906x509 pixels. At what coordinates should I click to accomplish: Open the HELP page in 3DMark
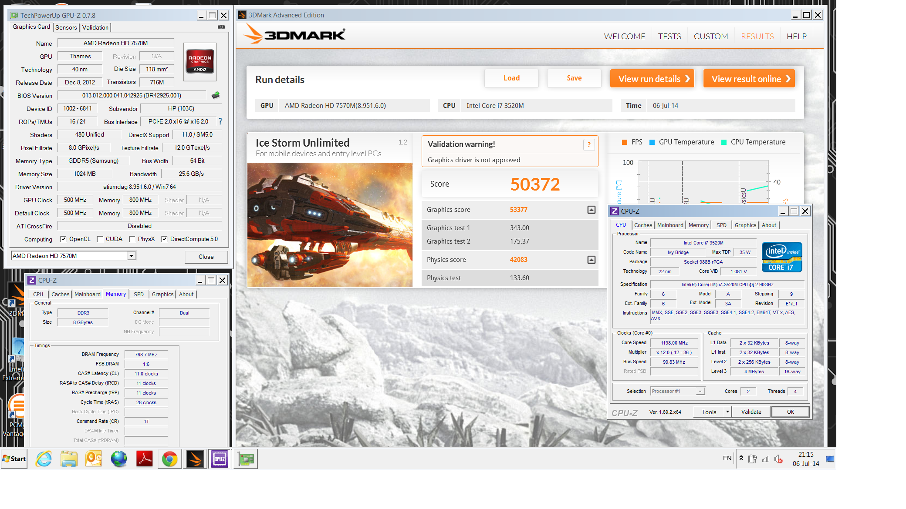797,37
